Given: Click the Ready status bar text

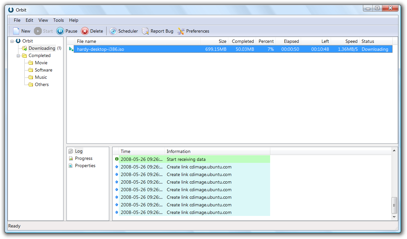Looking at the screenshot, I should click(x=14, y=226).
